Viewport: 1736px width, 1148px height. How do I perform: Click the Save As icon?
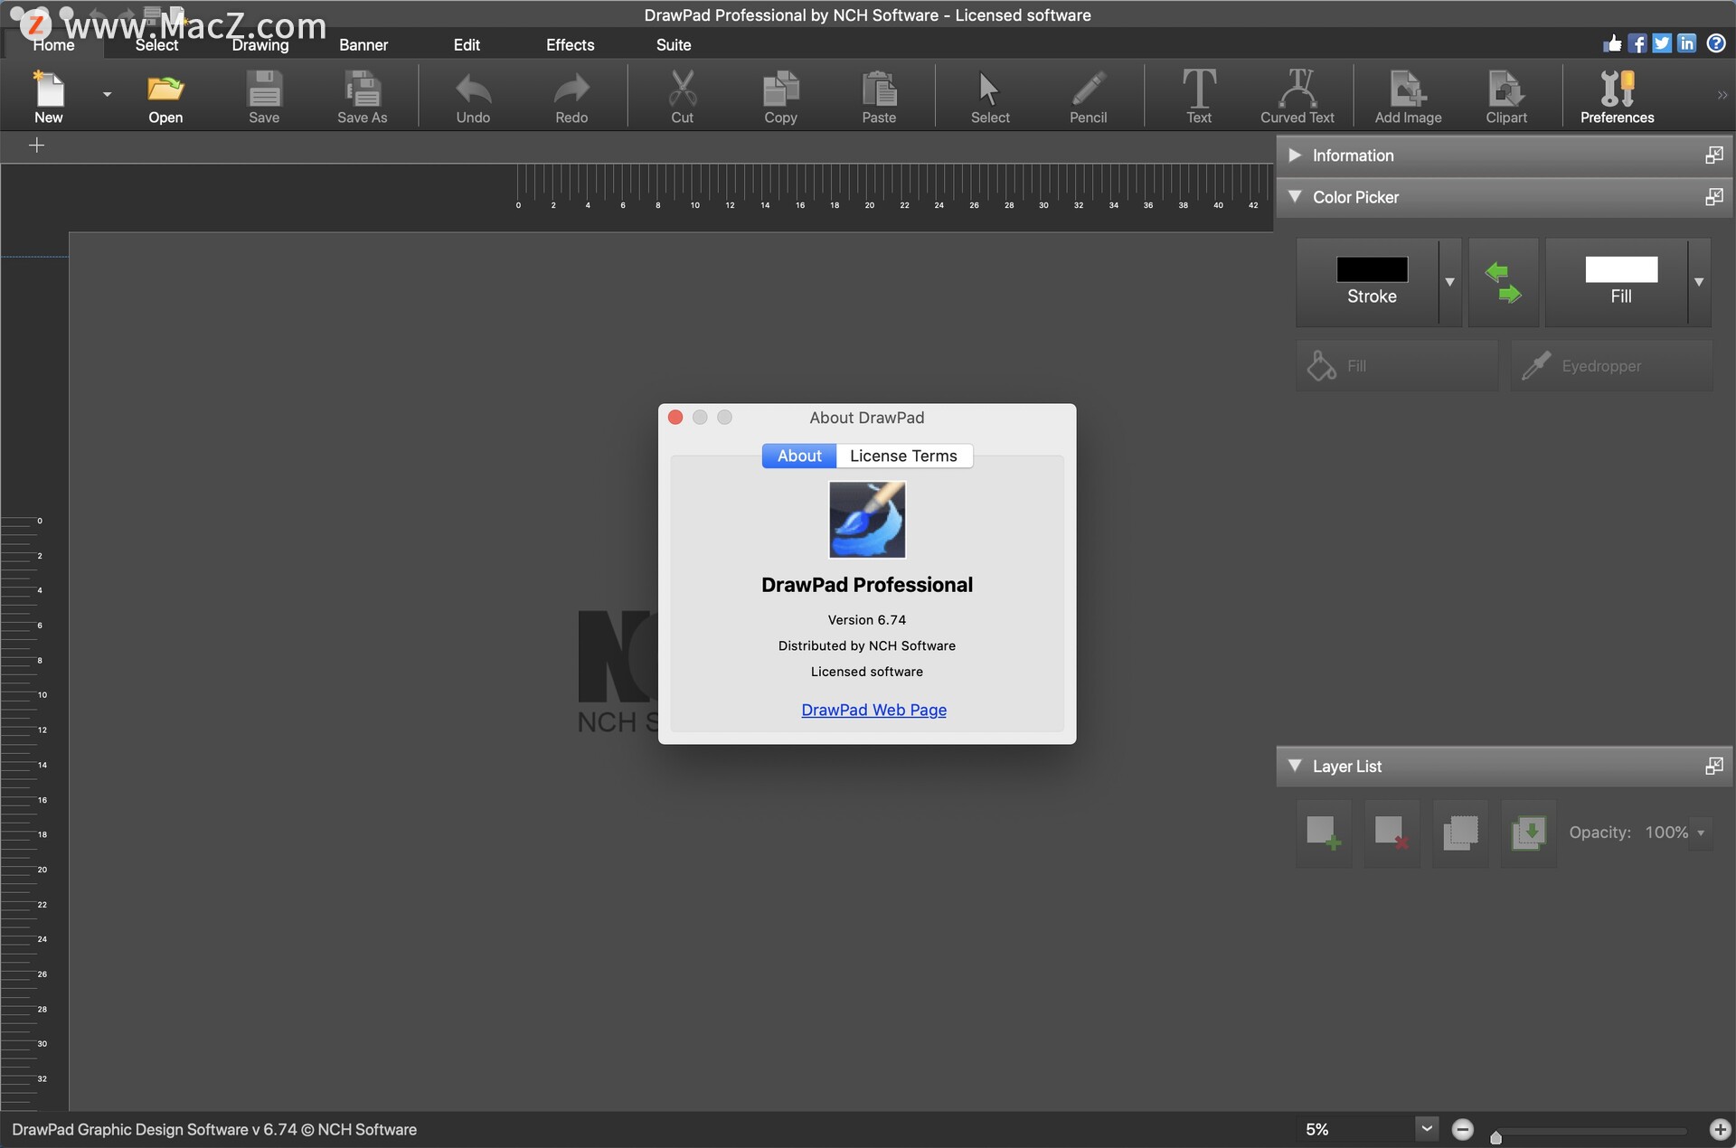[362, 89]
